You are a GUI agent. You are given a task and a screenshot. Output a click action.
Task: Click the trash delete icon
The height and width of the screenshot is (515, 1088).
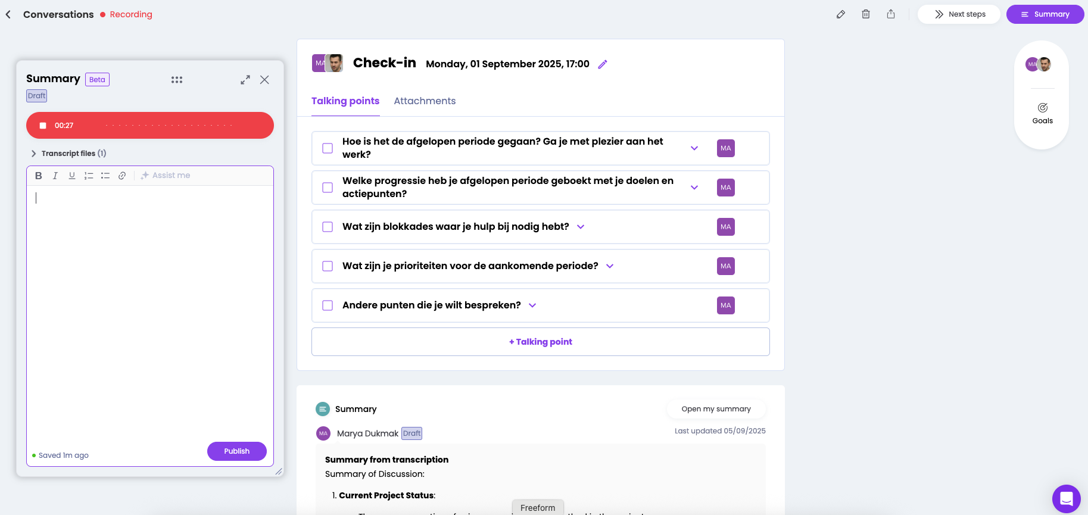(x=866, y=14)
